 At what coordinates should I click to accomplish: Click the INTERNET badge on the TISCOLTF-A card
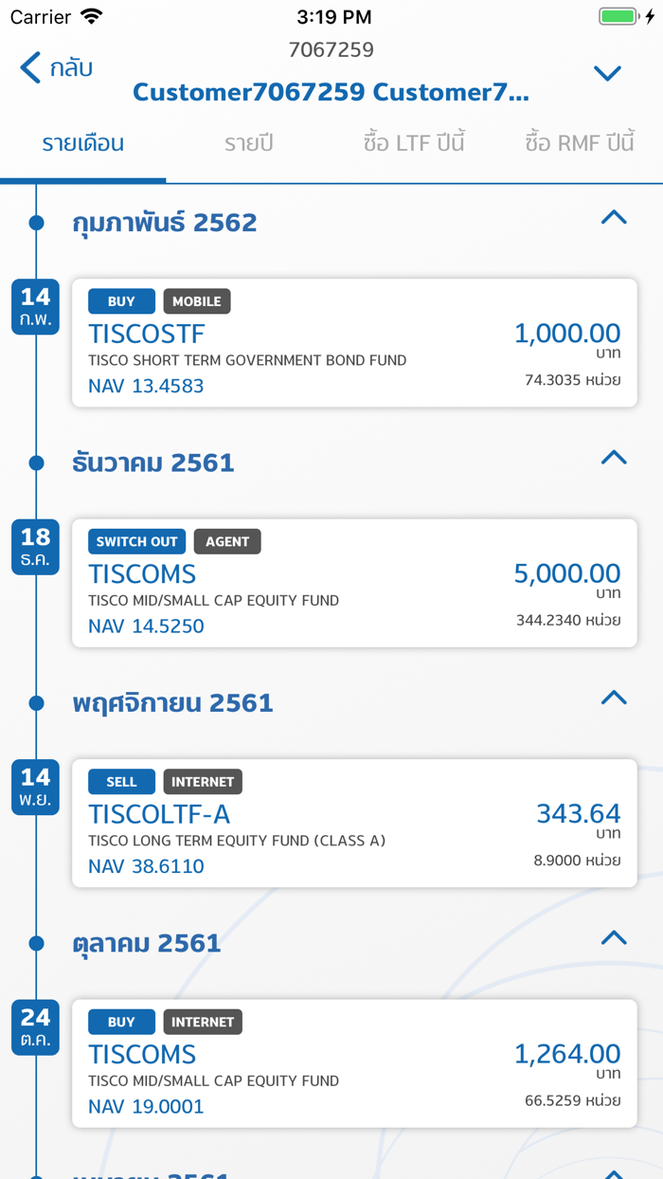click(x=203, y=781)
